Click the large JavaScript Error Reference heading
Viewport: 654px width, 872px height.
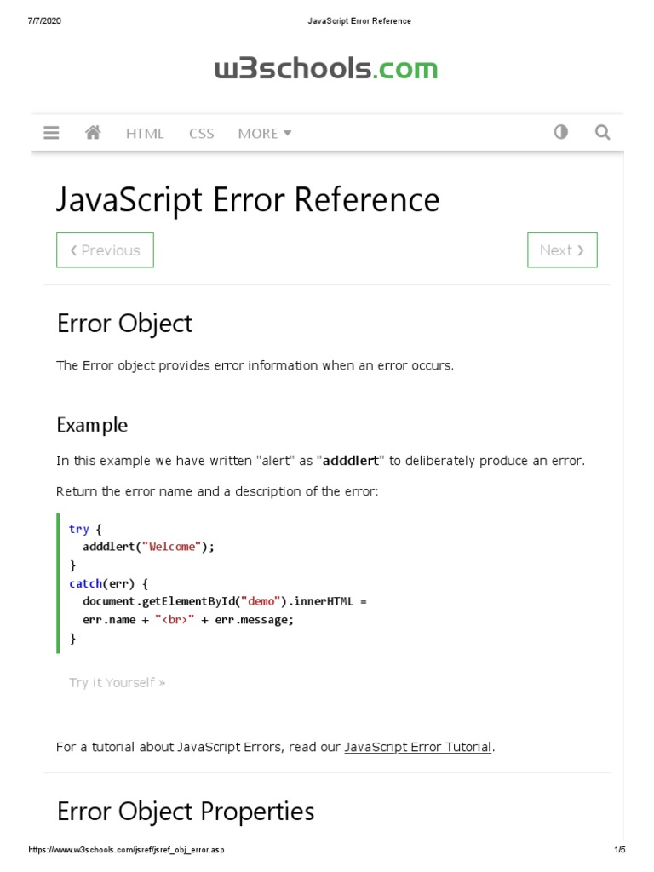click(248, 200)
